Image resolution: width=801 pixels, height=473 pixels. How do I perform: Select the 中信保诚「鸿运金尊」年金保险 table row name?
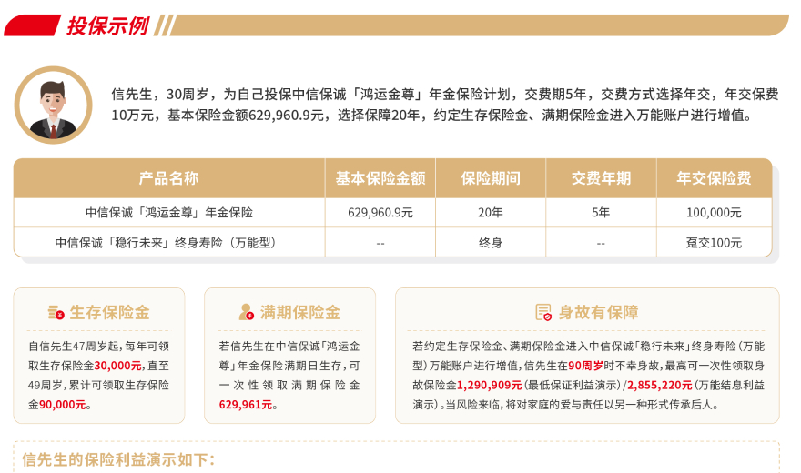[x=169, y=212]
